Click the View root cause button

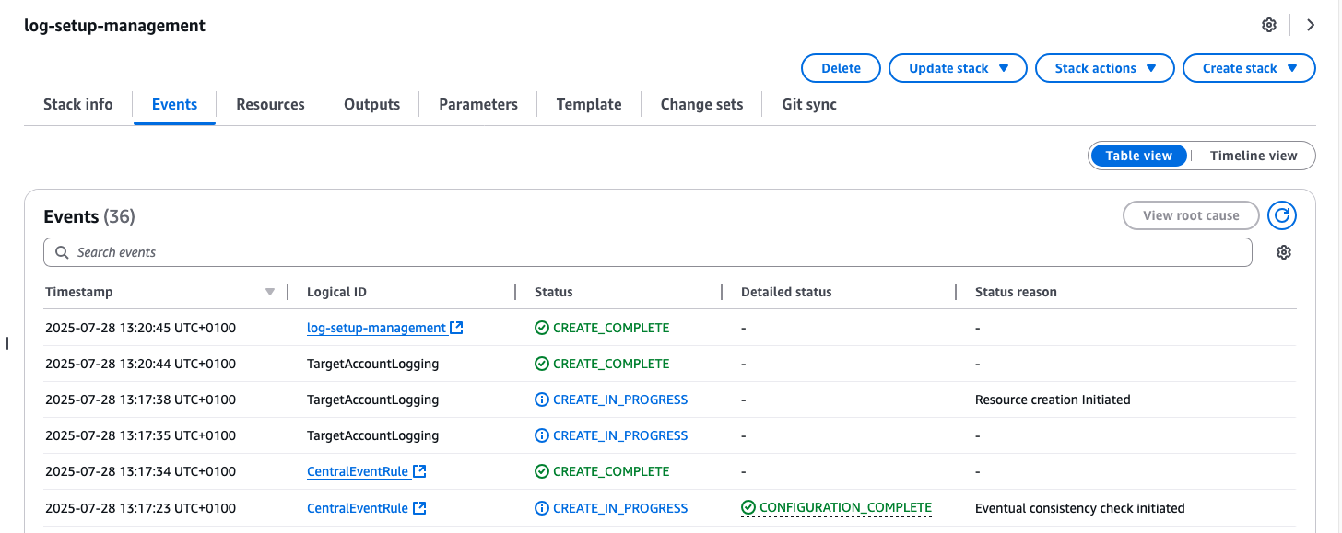[1191, 214]
